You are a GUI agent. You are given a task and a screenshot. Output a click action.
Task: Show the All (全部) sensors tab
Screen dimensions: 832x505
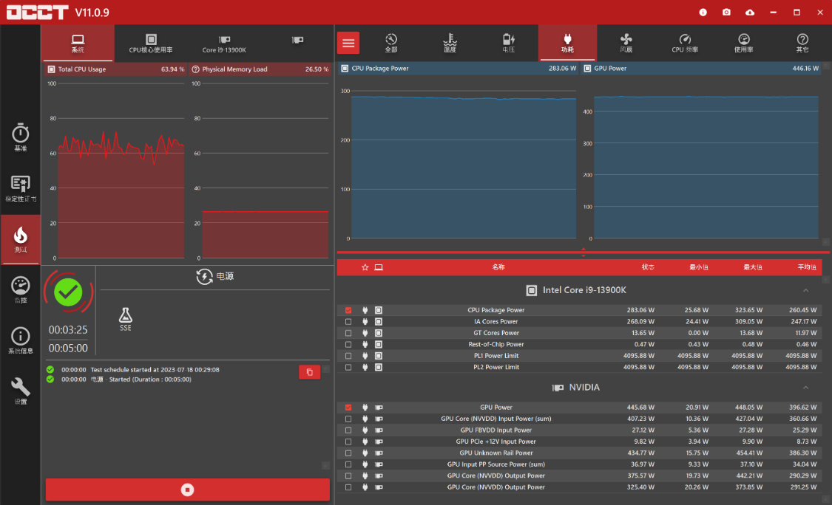pyautogui.click(x=391, y=44)
